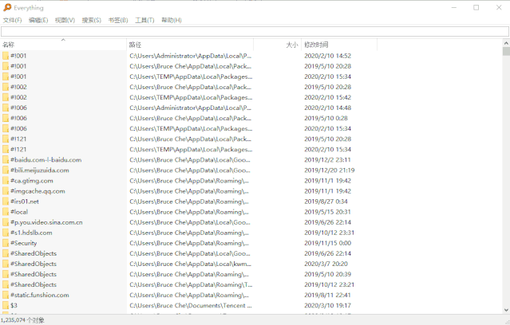Select the folder icon beside #imgcache.qq.com
Viewport: 510px width, 325px height.
[6, 191]
